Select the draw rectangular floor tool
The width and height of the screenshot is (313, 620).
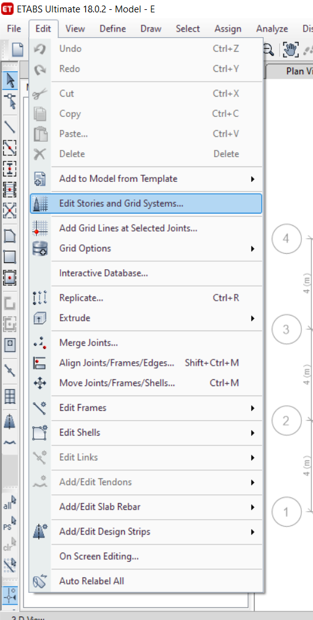10,257
